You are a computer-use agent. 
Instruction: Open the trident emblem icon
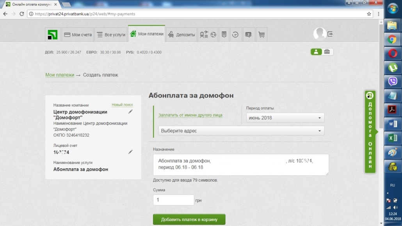click(x=224, y=34)
